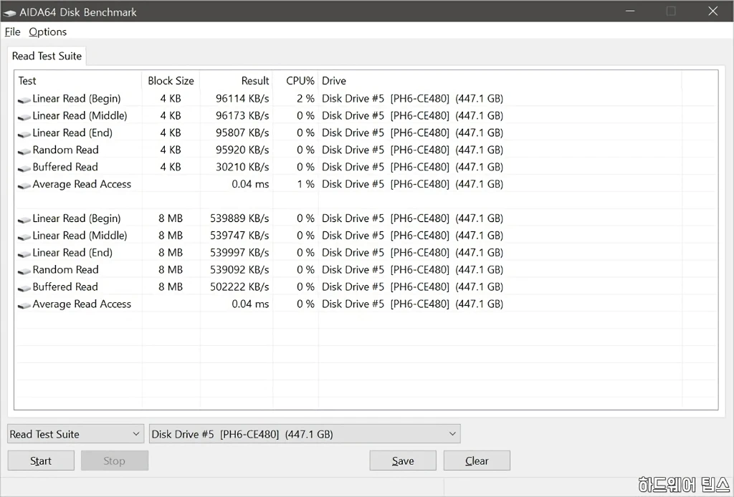Select the 539747 KB/s result value
Viewport: 734px width, 497px height.
[x=239, y=235]
